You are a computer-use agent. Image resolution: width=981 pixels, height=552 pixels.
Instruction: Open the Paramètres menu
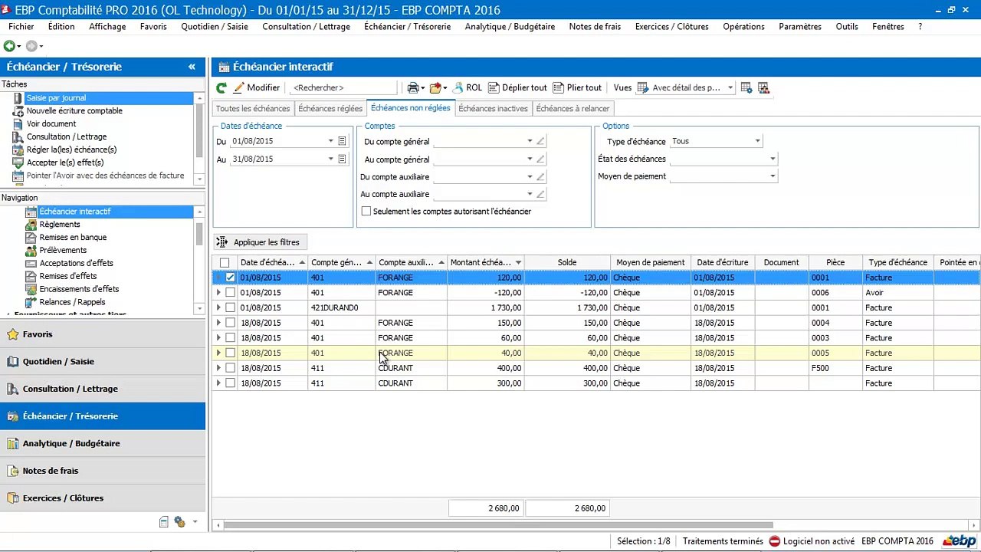[800, 26]
